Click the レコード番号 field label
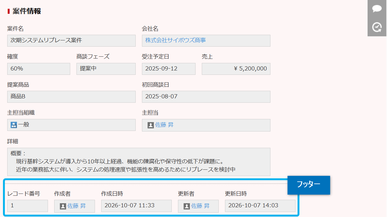The width and height of the screenshot is (387, 217). click(x=24, y=194)
